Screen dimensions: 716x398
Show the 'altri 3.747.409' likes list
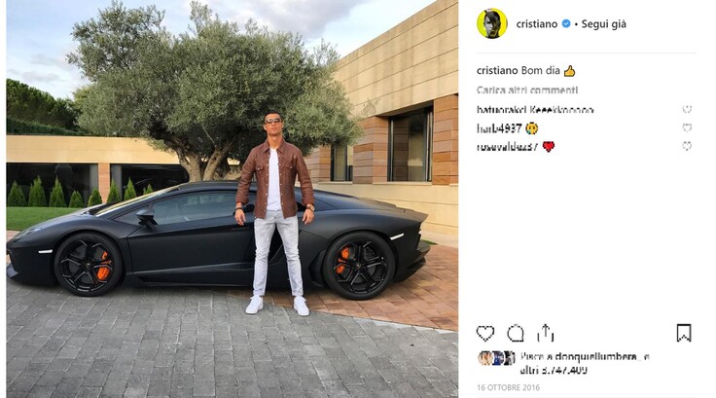click(x=553, y=370)
